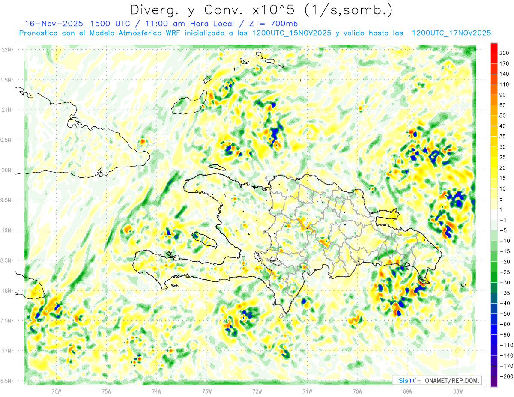Select the '-25' colorbar value
The width and height of the screenshot is (514, 397).
coord(504,272)
